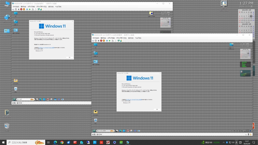
Task: Send Ctrl+Alt+Del via UEFI実験用 toolbar icon
Action: (93, 41)
